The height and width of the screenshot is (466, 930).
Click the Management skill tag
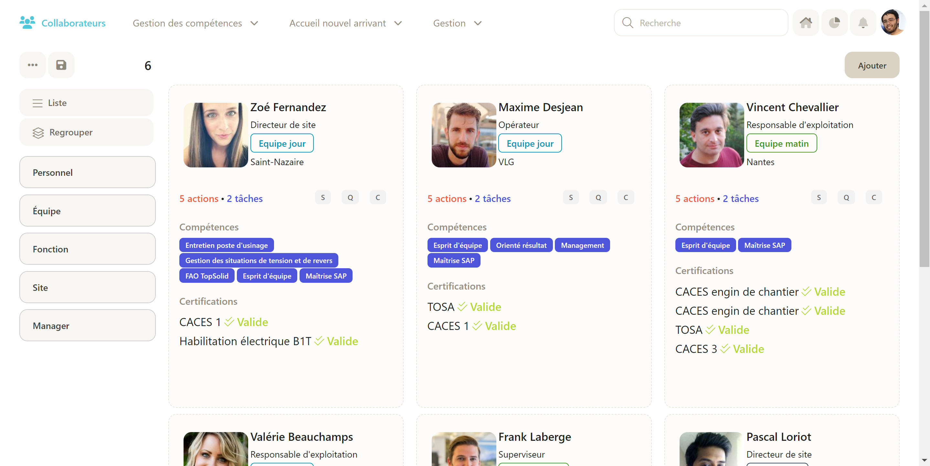point(582,245)
